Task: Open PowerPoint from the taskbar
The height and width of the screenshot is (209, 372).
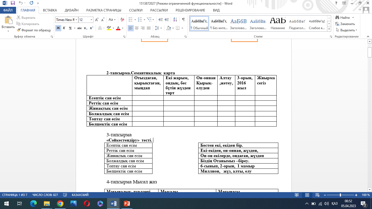Action: point(127,203)
